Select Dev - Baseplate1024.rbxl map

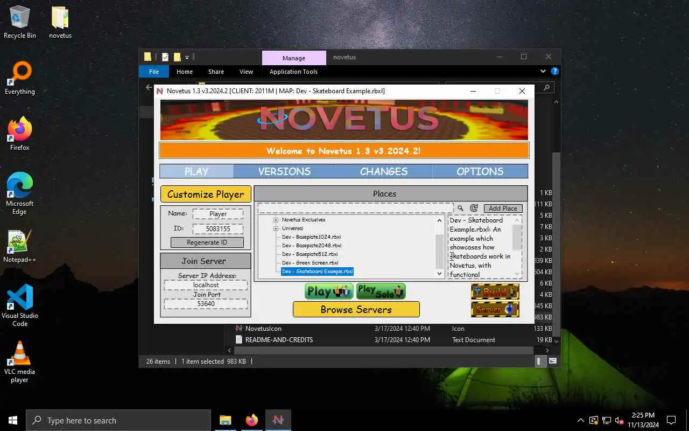pyautogui.click(x=311, y=237)
